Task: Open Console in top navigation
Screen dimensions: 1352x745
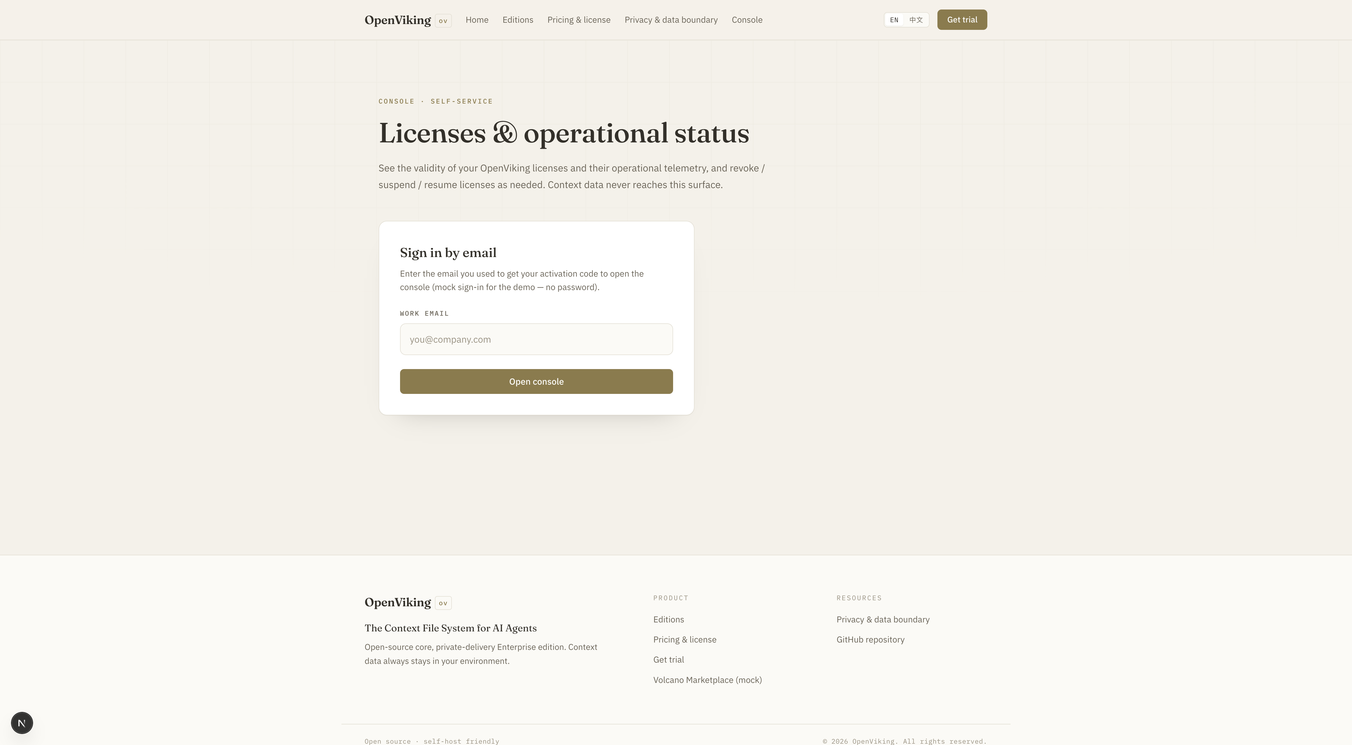Action: coord(747,20)
